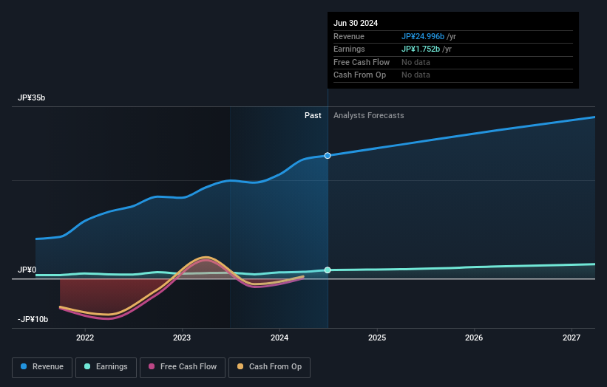
Task: Click the orange Cash From Op legend dot
Action: click(240, 366)
